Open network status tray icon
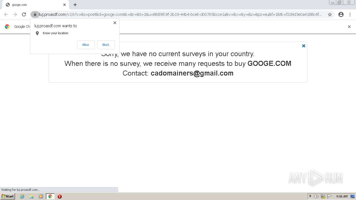The height and width of the screenshot is (200, 356). coord(323,196)
